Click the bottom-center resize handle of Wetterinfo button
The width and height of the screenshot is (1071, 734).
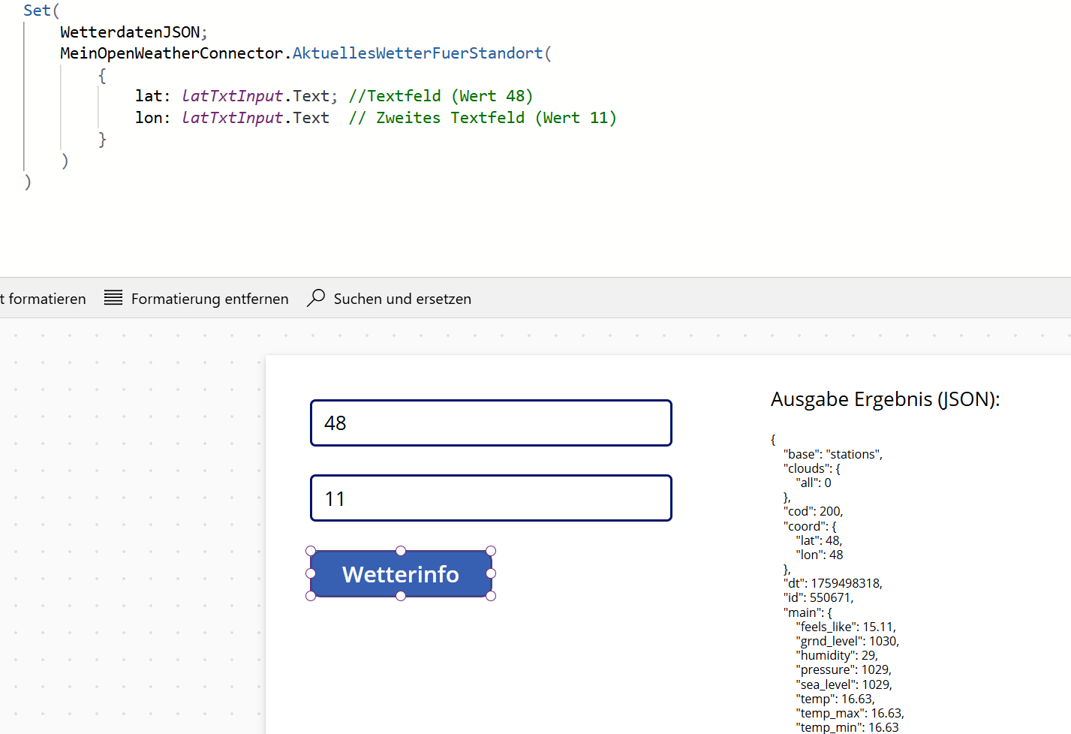[x=401, y=596]
